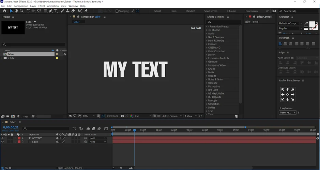Open the Helvetica font family dropdown
Image resolution: width=320 pixels, height=170 pixels.
[290, 23]
